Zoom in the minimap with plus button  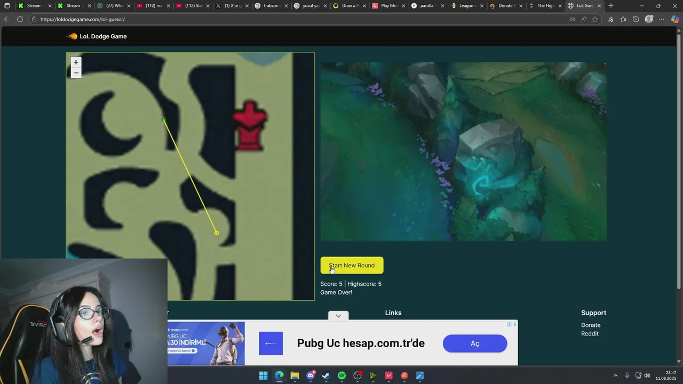point(76,62)
